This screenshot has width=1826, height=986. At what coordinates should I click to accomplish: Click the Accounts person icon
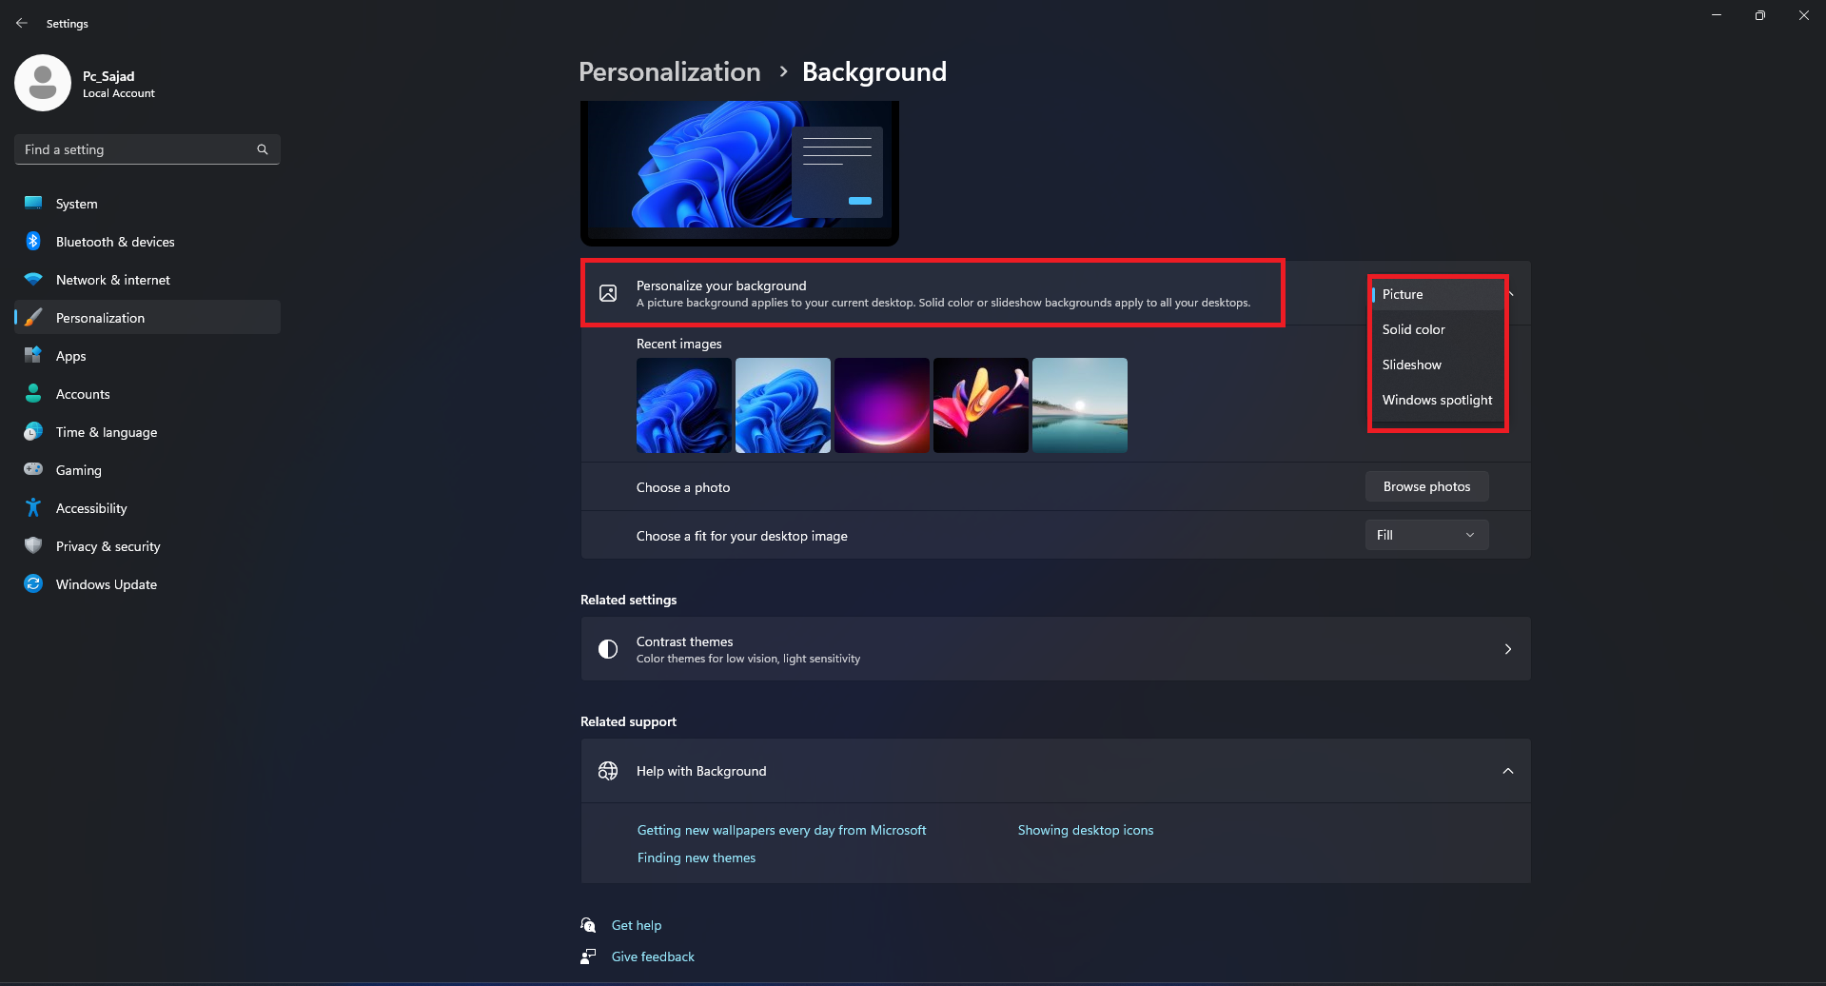click(x=33, y=393)
